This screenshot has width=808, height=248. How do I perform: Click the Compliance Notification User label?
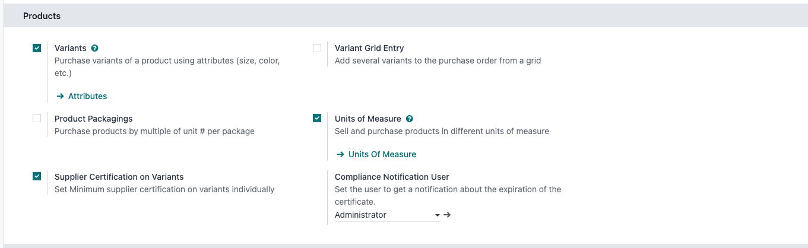(392, 177)
